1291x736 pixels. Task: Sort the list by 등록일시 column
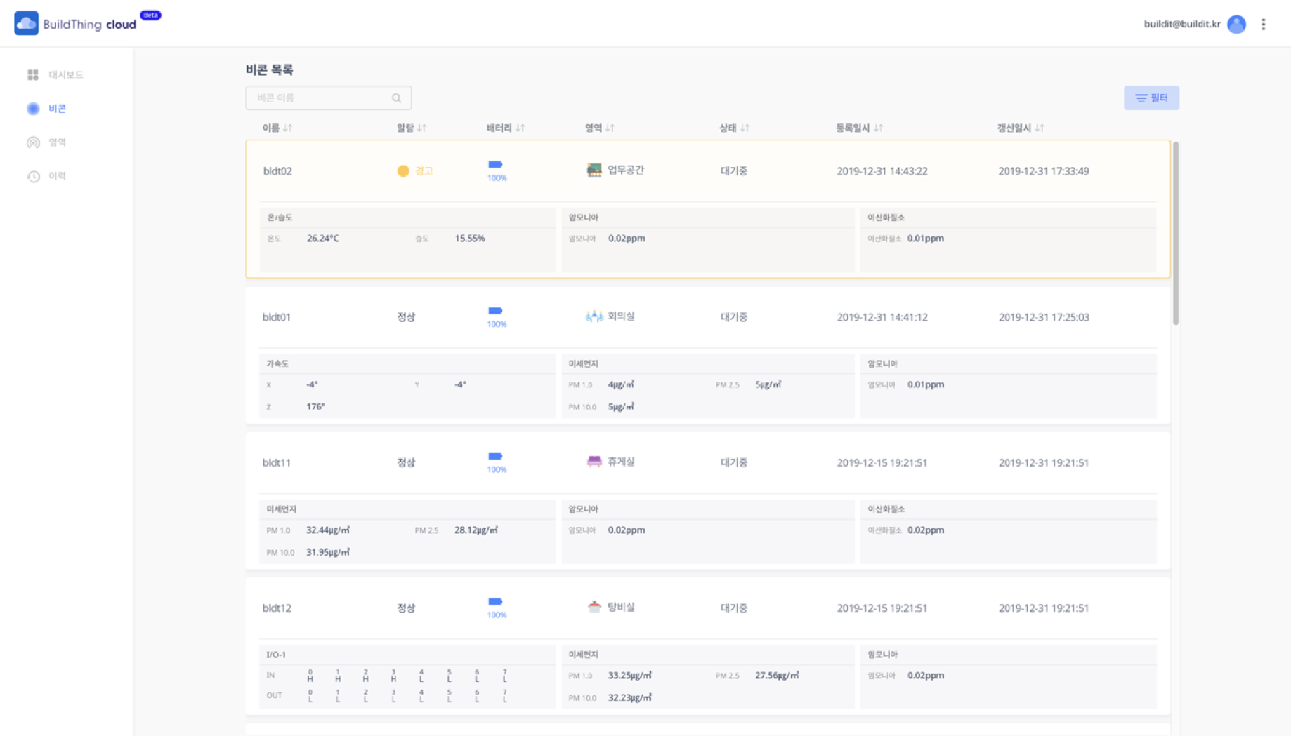pos(859,128)
